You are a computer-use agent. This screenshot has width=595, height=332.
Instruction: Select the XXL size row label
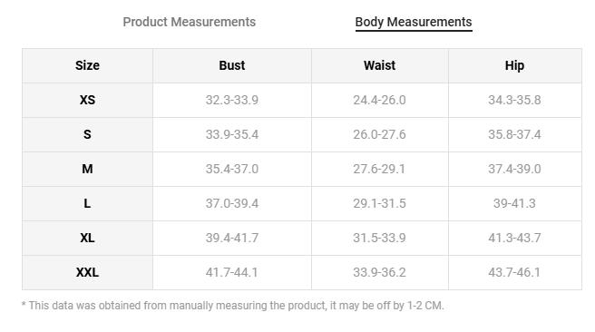click(x=87, y=272)
